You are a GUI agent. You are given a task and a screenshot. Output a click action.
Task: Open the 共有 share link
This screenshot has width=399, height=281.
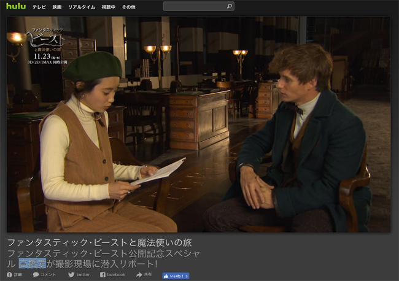148,274
